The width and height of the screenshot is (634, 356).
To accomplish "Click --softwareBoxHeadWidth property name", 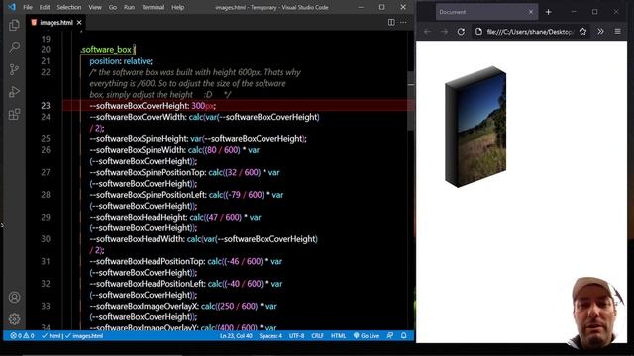I will click(x=137, y=239).
